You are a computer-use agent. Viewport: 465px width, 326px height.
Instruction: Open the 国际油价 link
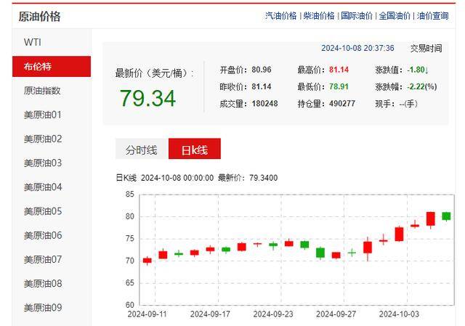357,16
